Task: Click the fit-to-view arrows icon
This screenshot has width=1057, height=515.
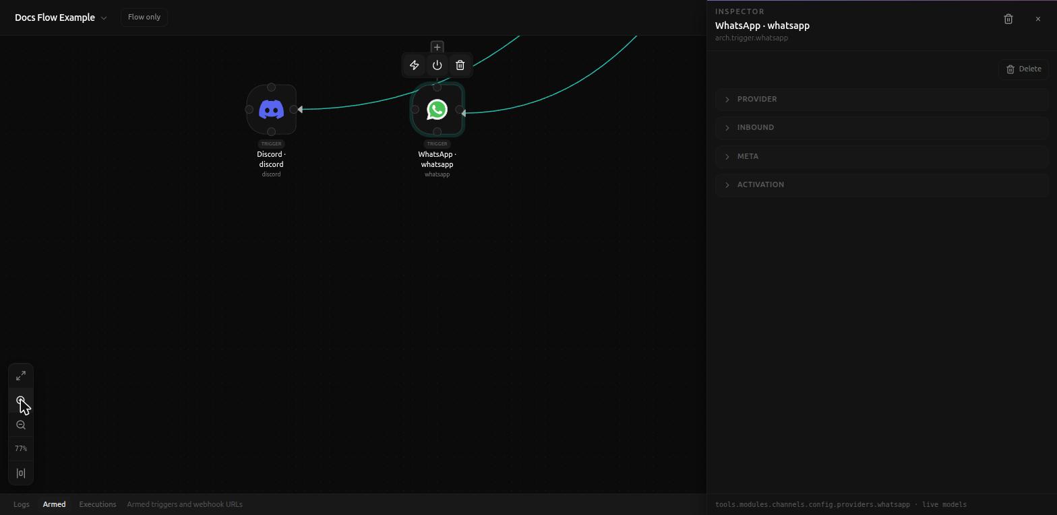Action: tap(21, 376)
